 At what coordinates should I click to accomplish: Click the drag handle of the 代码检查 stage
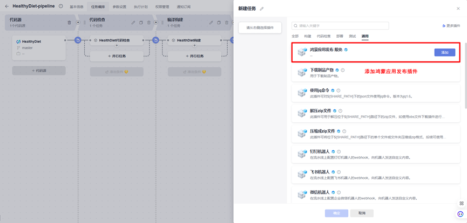click(x=85, y=23)
